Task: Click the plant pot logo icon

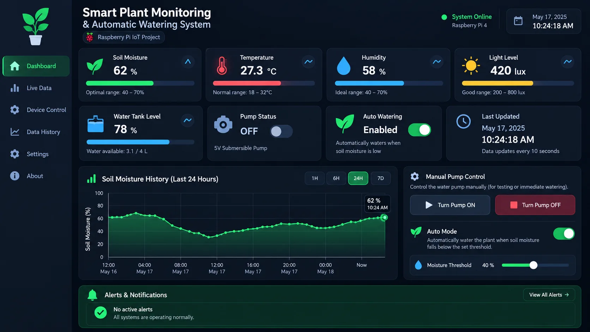Action: point(36,26)
